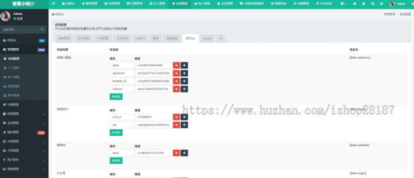414x178 pixels.
Task: Click the move handle of the appSecret row
Action: coord(184,73)
